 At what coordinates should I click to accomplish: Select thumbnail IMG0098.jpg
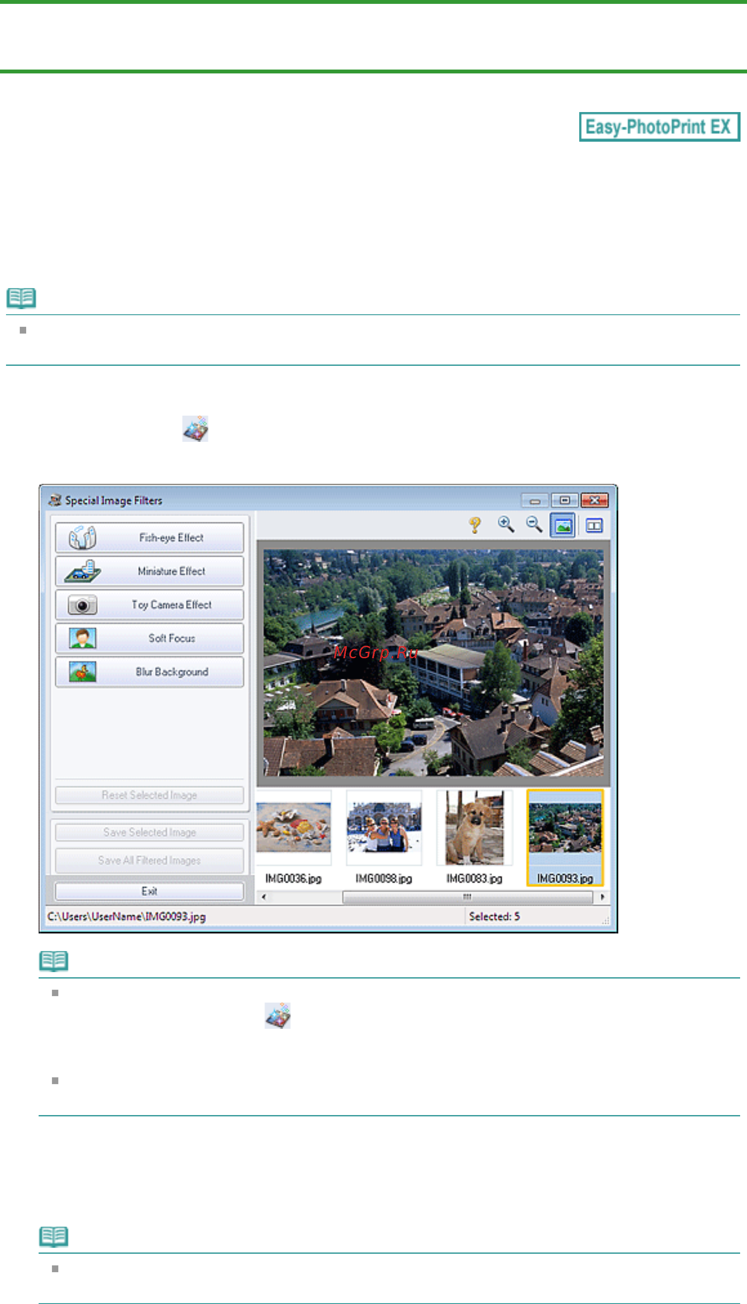click(384, 837)
